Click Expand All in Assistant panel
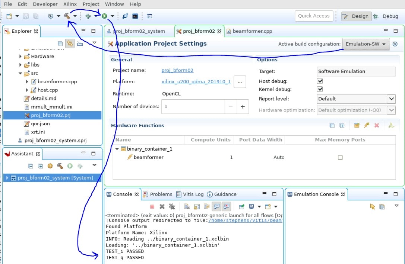The image size is (405, 264). point(41,166)
